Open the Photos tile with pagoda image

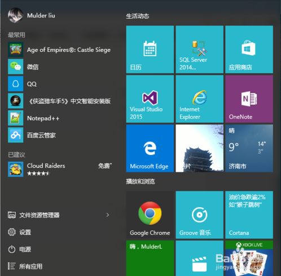tap(200, 148)
